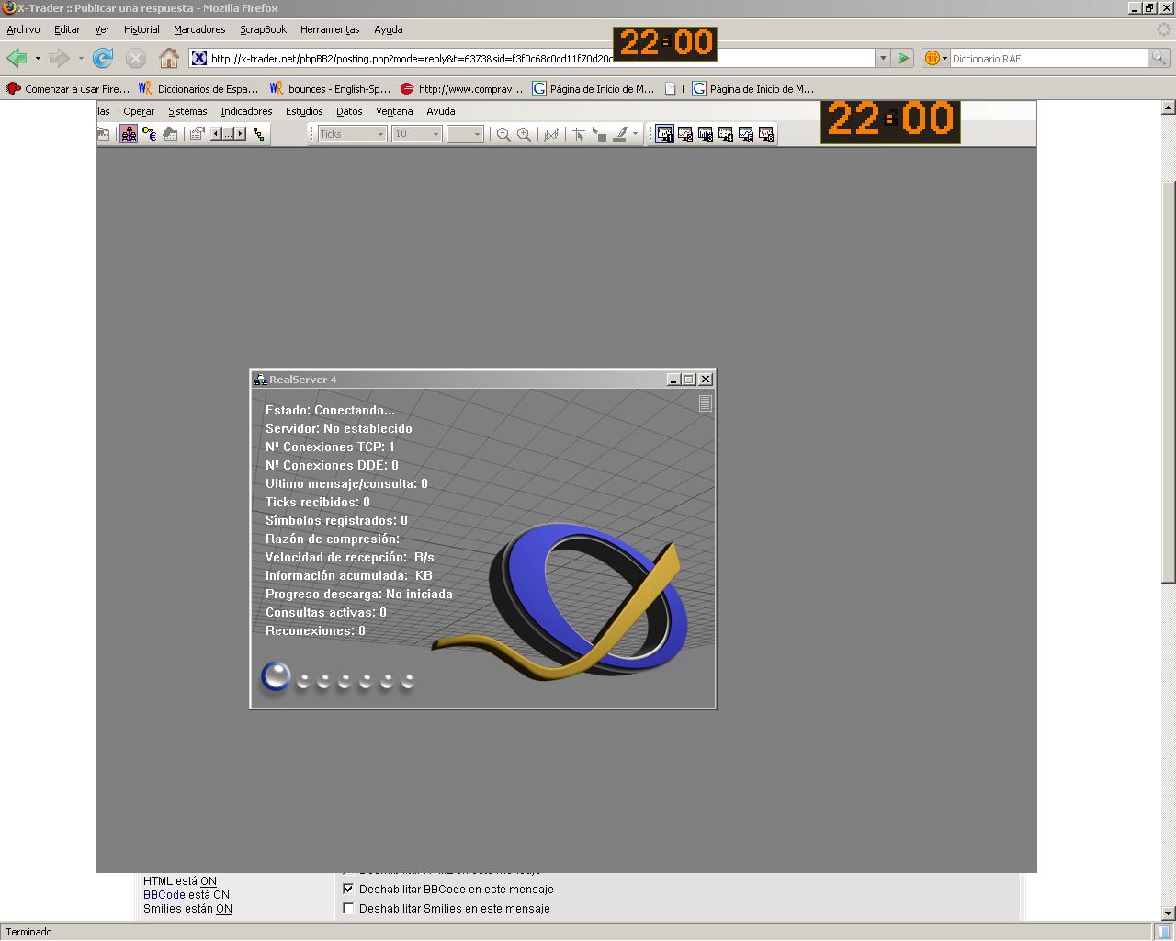Click the 'Progreso descarga: No iniciada' line
1176x941 pixels.
tap(359, 594)
